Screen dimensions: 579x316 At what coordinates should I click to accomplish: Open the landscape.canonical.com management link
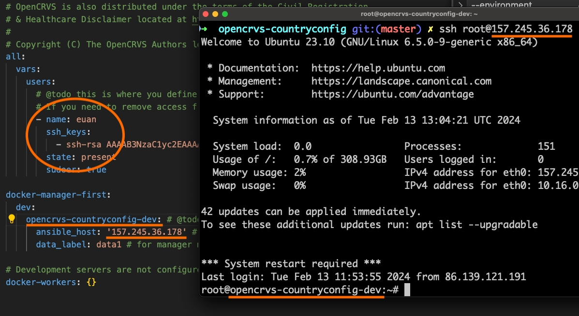401,81
